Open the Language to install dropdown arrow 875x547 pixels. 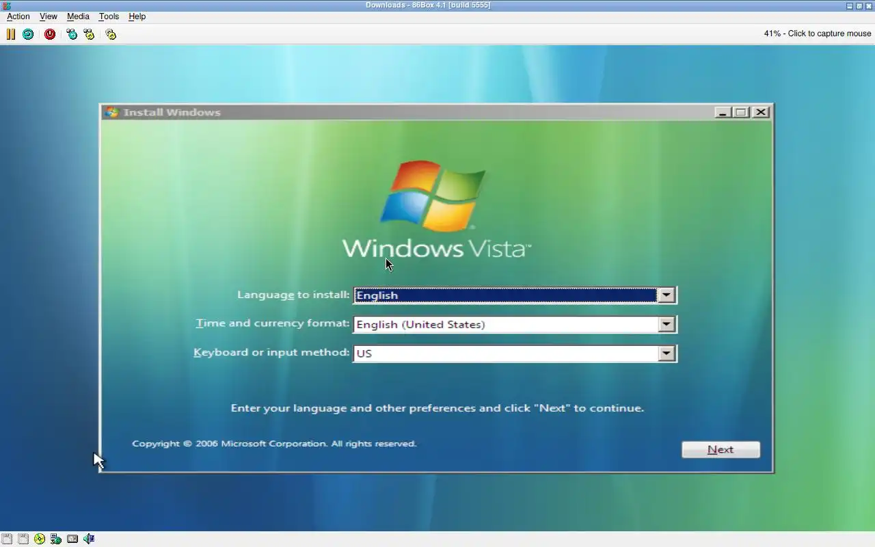666,295
